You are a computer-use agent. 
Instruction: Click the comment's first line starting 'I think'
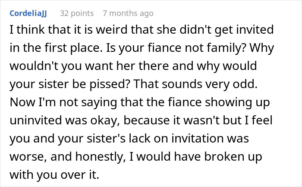click(x=142, y=30)
